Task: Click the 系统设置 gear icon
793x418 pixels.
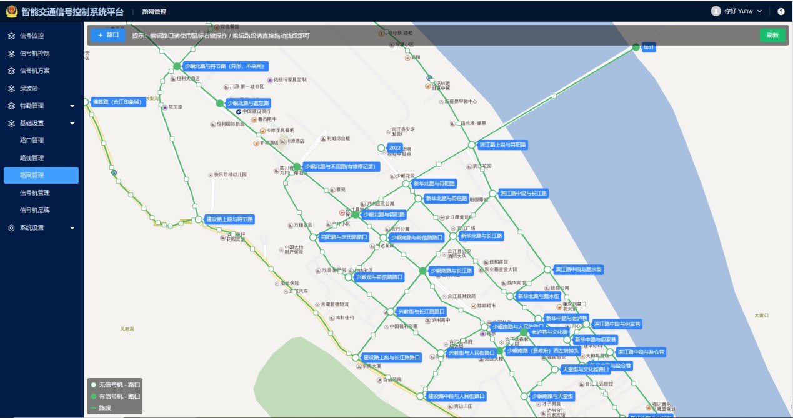Action: click(x=11, y=228)
